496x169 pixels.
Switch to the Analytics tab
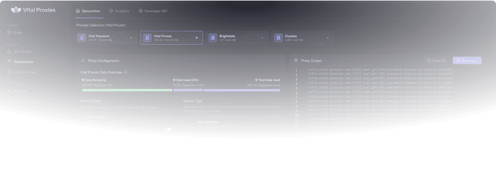coord(119,11)
